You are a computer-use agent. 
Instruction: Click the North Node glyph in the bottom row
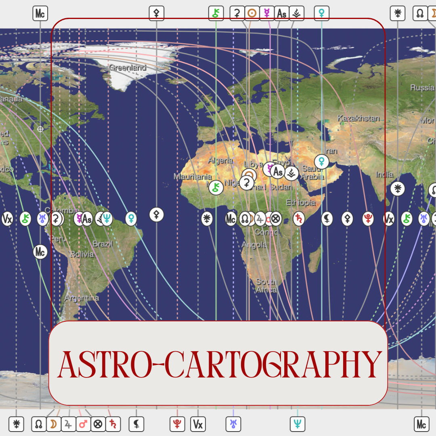[x=38, y=424]
